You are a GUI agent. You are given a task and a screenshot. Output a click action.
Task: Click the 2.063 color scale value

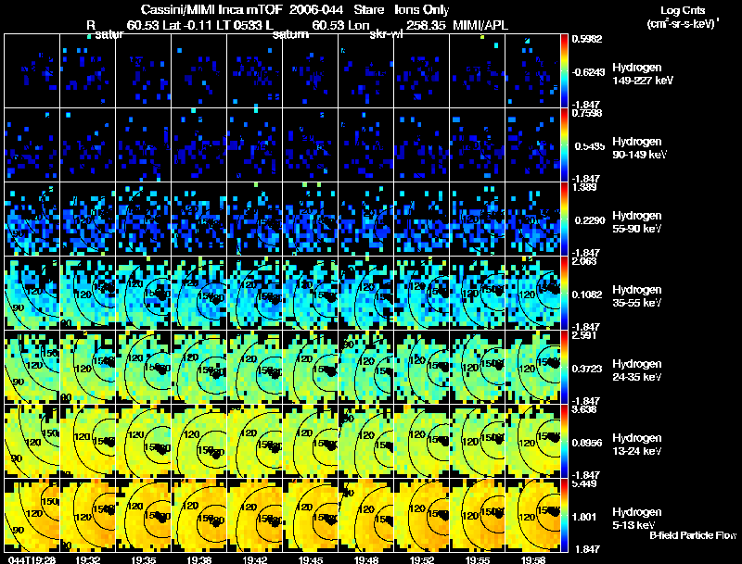tap(584, 261)
